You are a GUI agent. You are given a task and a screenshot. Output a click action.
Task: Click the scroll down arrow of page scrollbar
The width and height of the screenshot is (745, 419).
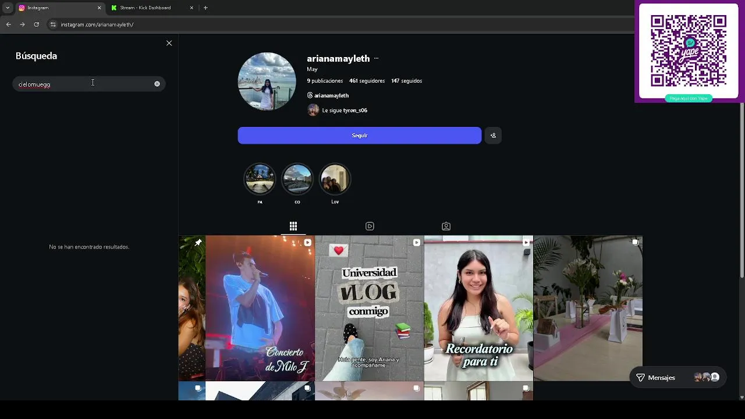(x=742, y=397)
